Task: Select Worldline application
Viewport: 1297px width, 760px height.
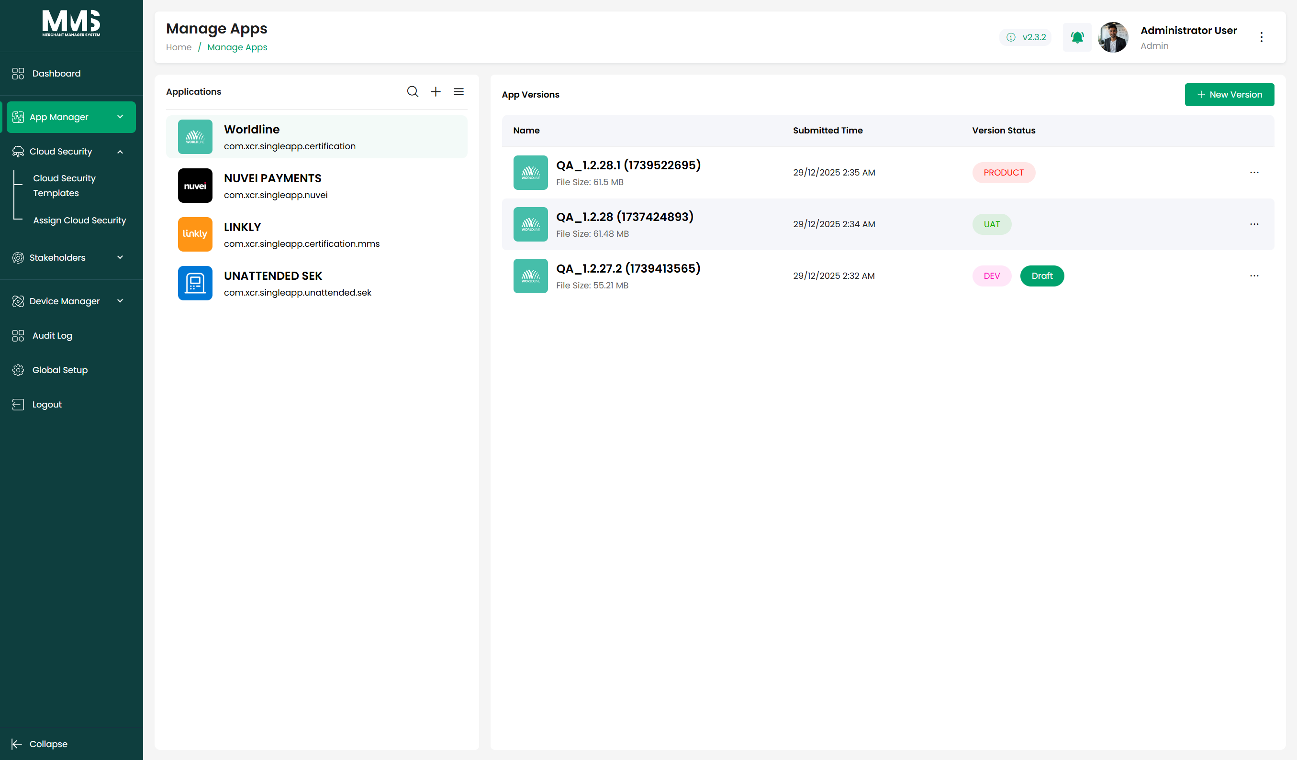Action: tap(316, 137)
